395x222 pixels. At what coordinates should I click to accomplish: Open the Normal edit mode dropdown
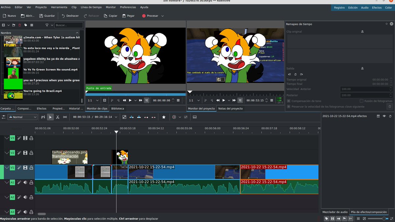(22, 117)
